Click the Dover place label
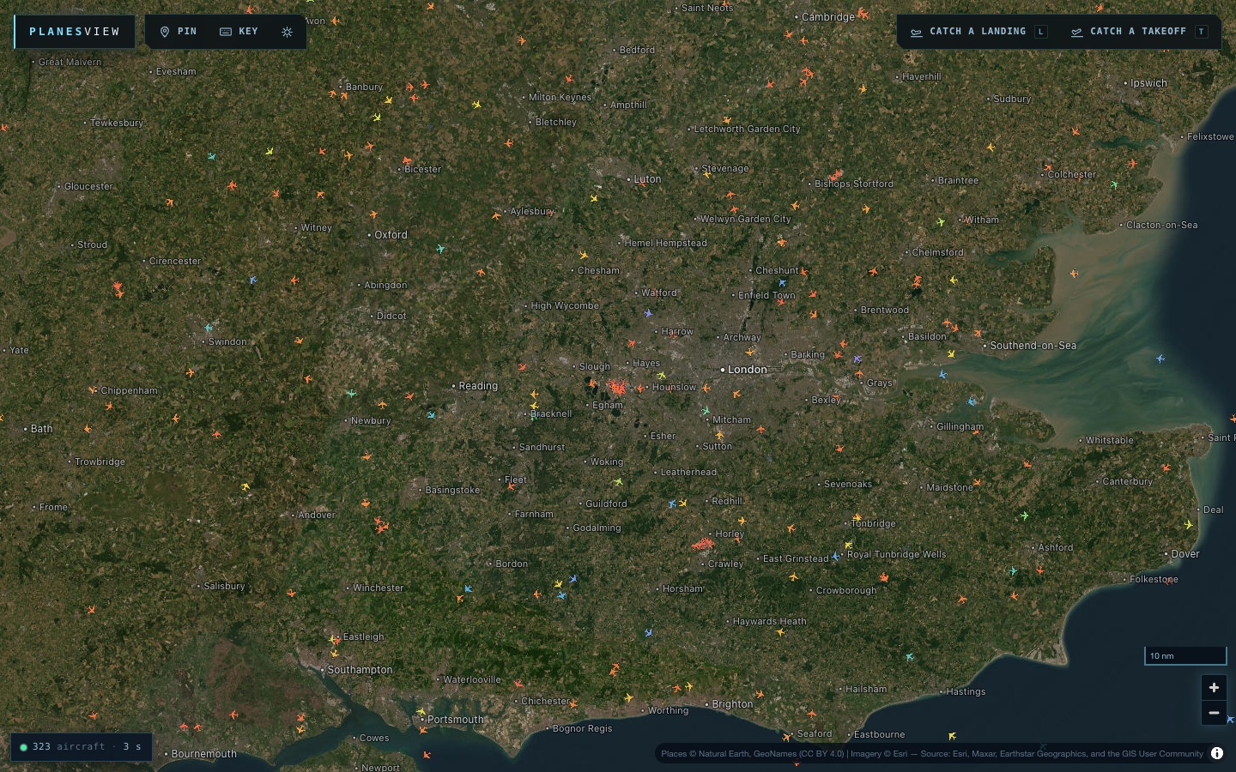 [1185, 554]
